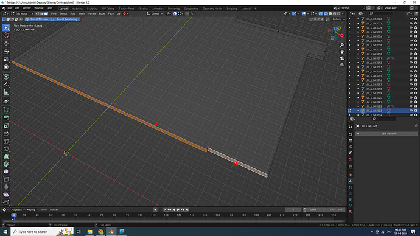This screenshot has height=236, width=420.
Task: Select the Transform tool
Action: tap(6, 67)
